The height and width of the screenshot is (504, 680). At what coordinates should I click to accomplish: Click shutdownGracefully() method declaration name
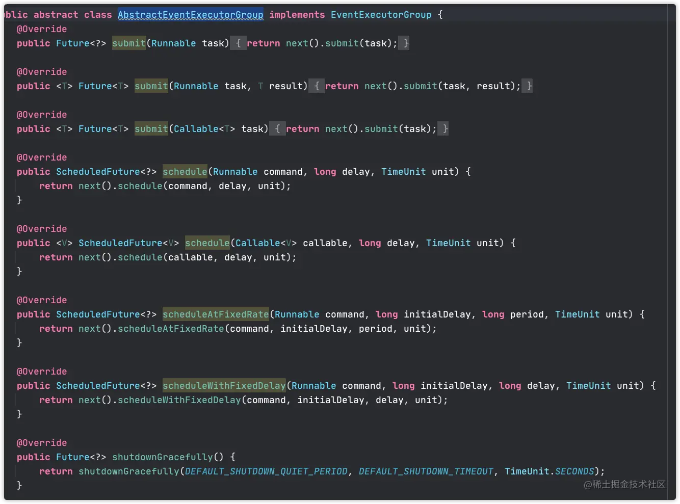(163, 457)
